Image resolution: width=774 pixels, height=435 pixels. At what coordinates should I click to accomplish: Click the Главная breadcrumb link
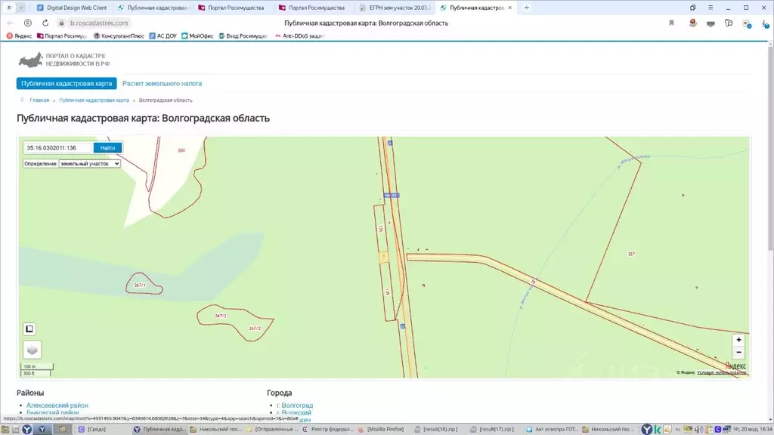coord(39,100)
